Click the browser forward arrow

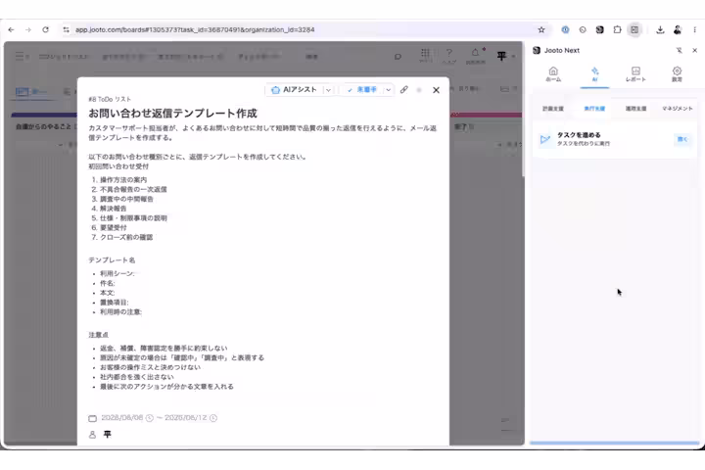click(x=28, y=29)
